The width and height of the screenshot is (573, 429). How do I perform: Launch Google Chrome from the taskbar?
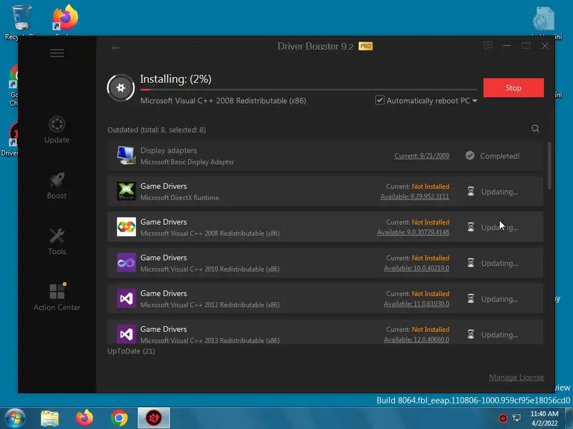point(119,418)
